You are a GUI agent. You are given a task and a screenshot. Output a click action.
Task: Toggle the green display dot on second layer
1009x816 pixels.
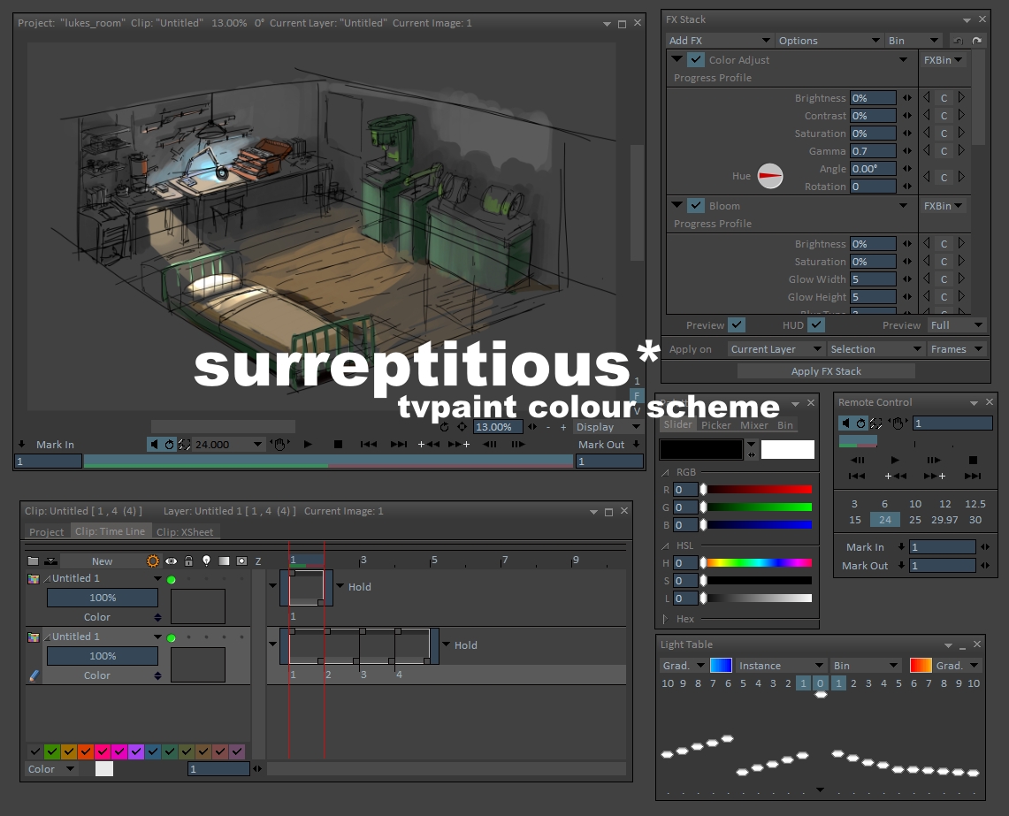pyautogui.click(x=172, y=638)
